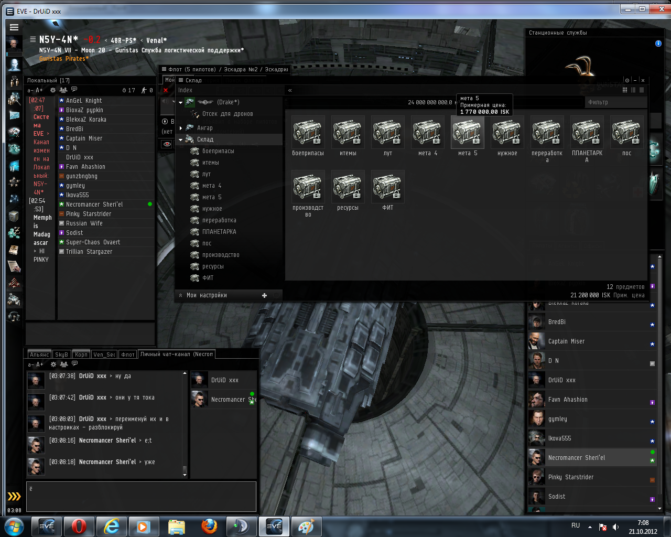Collapse the Drake ship tree node
This screenshot has width=671, height=537.
181,102
